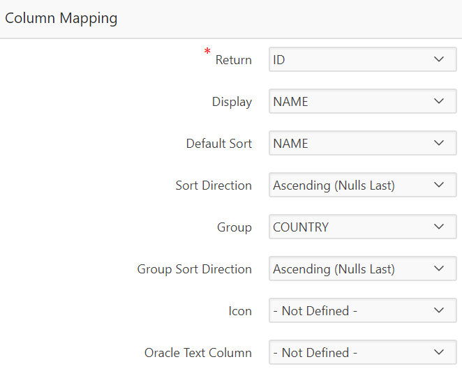Click the Return field label text

(x=233, y=60)
